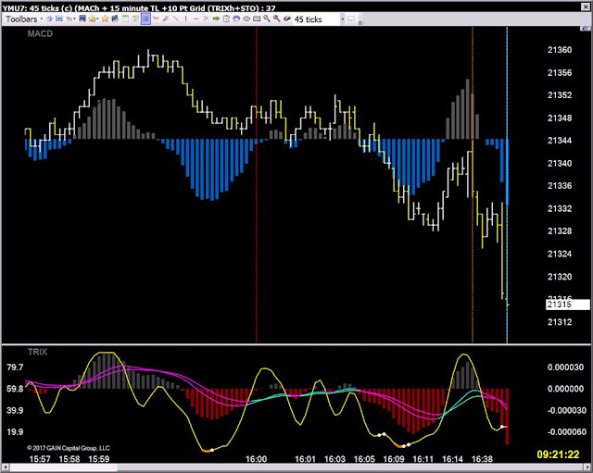Click the small icon below the close button

585,29
